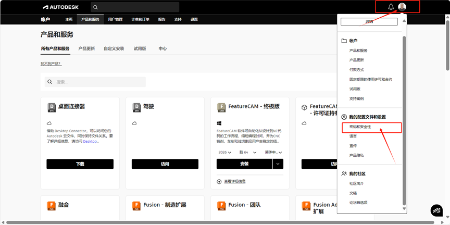Select 语言 in profile menu

pyautogui.click(x=353, y=136)
